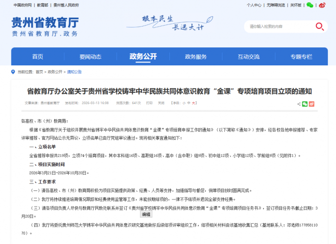
Task: Open the WeChat icon in top bar
Action: click(x=310, y=5)
